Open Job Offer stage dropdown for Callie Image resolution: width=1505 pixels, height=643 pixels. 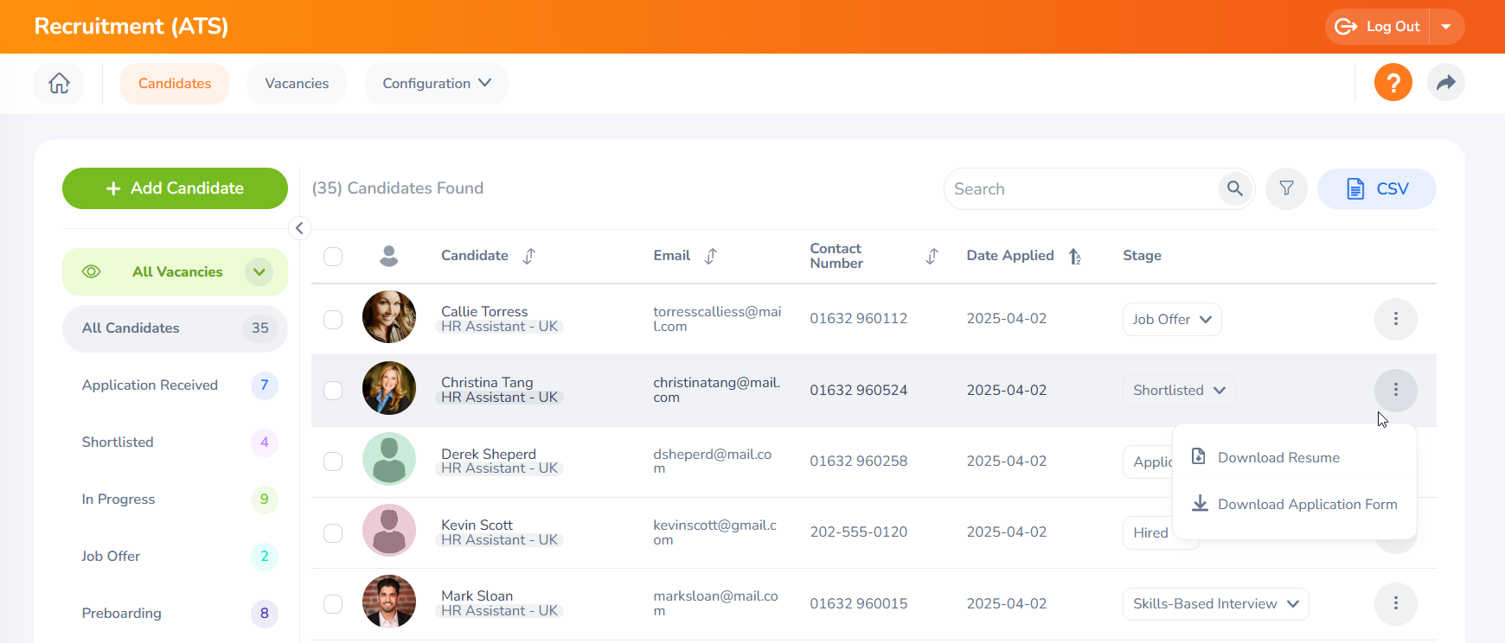pyautogui.click(x=1171, y=320)
